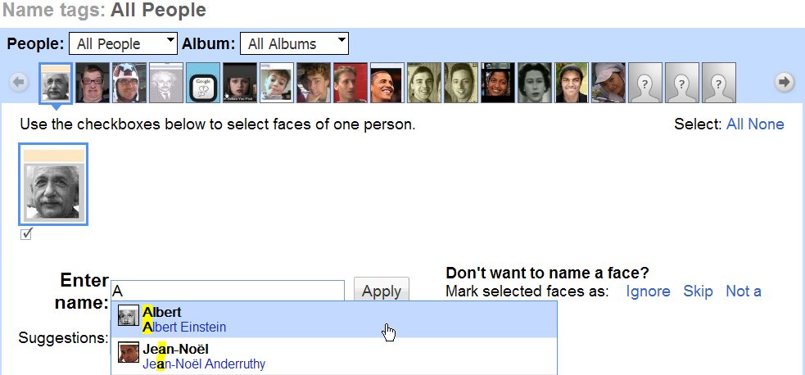Click last unknown silhouette face icon
This screenshot has height=375, width=805.
coord(719,83)
